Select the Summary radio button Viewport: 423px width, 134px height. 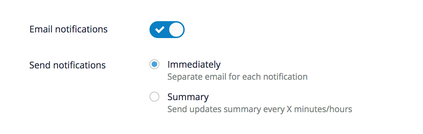point(154,97)
